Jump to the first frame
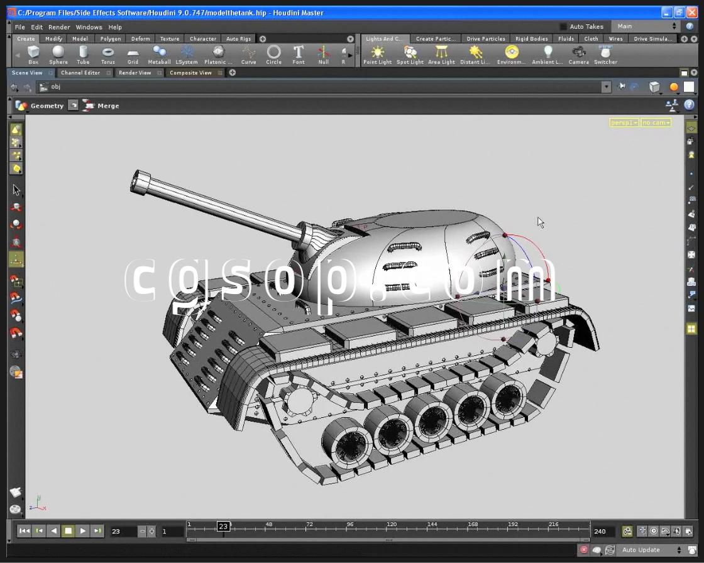Screen dimensions: 704x563 tap(25, 531)
